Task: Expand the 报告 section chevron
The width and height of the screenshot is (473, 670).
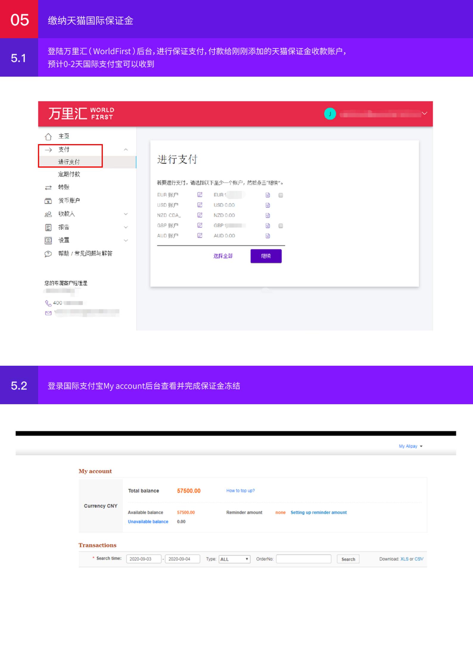Action: pos(126,227)
